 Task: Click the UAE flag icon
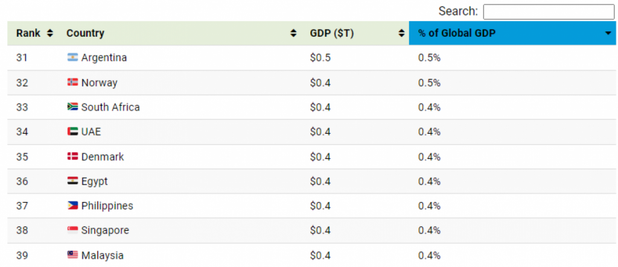pyautogui.click(x=72, y=132)
